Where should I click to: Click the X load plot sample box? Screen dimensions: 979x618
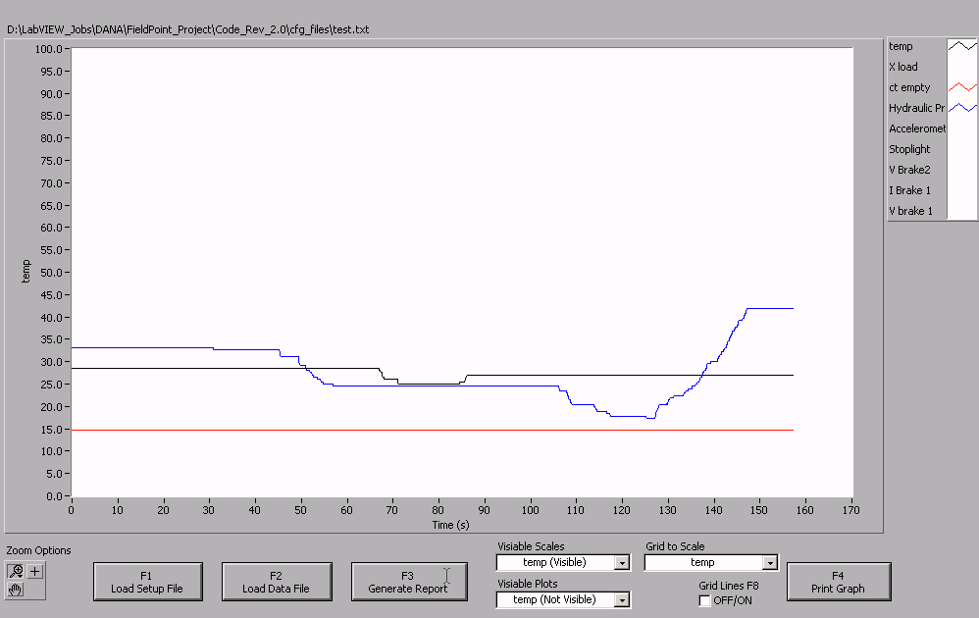(x=962, y=67)
